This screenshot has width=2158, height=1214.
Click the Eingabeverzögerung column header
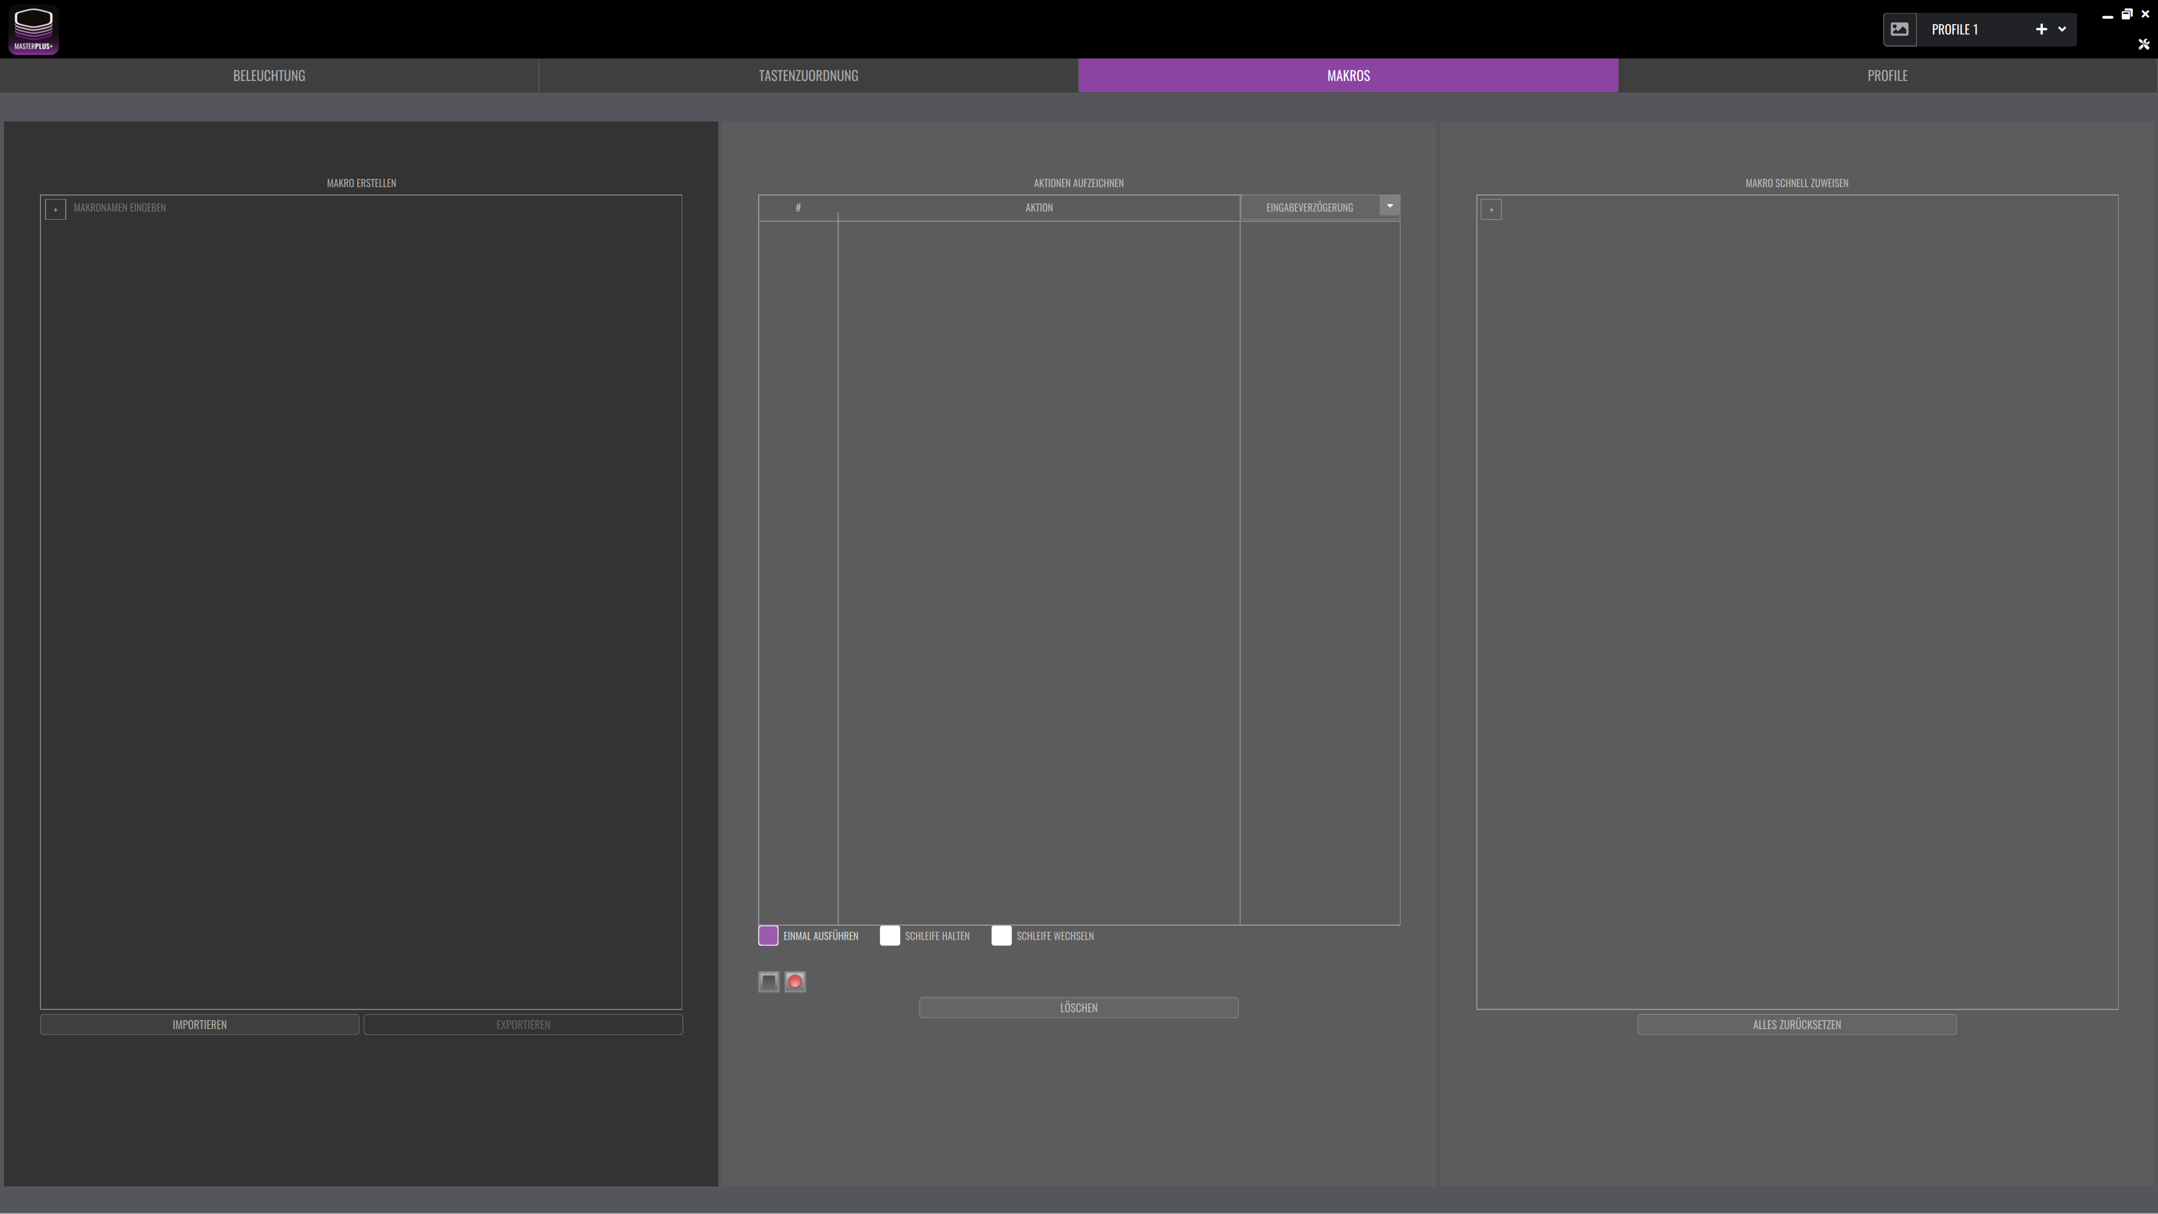(1309, 208)
